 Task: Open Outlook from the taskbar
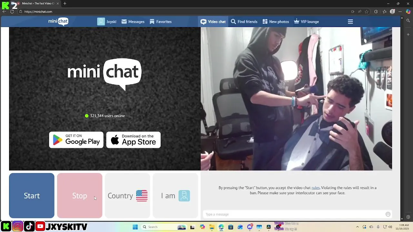[240, 227]
